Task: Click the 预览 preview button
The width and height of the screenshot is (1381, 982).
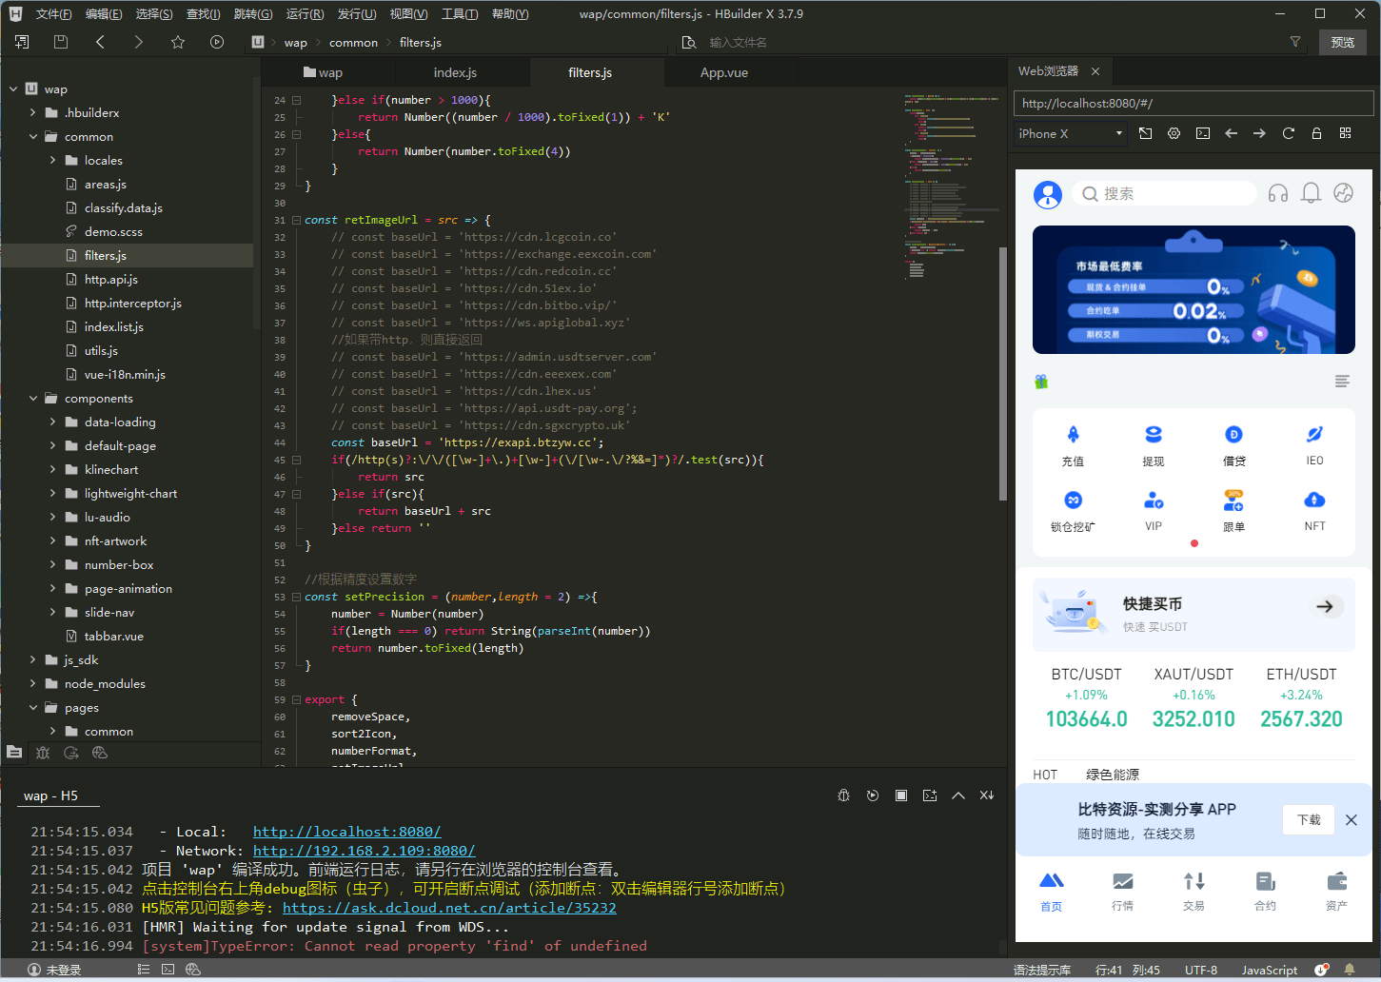Action: coord(1342,42)
